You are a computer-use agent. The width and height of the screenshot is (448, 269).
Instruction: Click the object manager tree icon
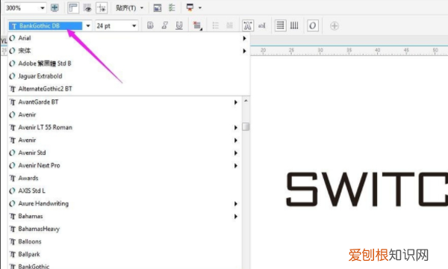(172, 7)
